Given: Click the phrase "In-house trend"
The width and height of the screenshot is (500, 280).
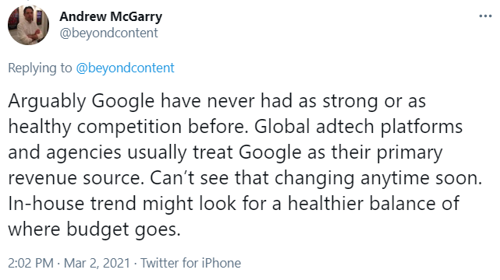Looking at the screenshot, I should 72,204.
